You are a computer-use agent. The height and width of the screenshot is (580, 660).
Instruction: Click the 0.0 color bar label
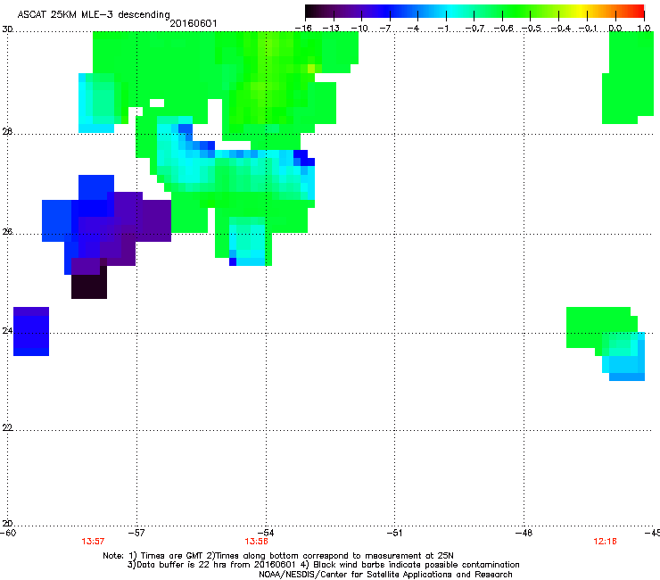(615, 29)
